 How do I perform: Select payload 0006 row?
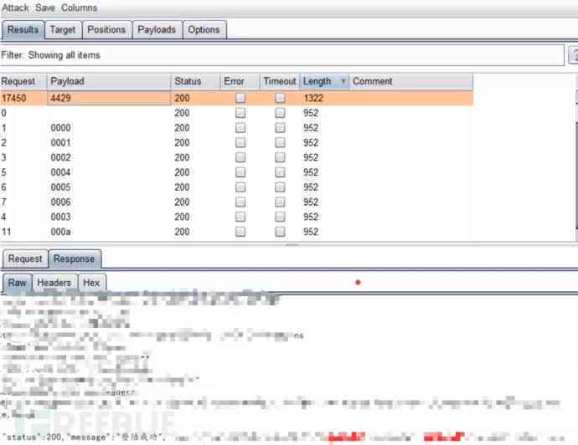pos(237,202)
